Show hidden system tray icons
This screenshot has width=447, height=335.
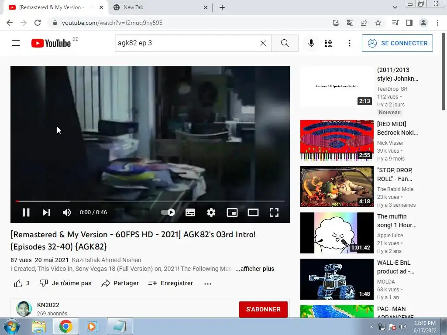pyautogui.click(x=371, y=327)
